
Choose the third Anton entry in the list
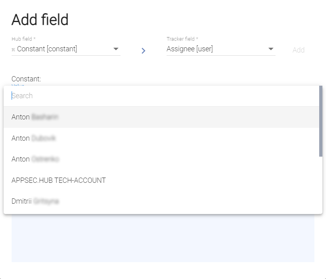click(35, 159)
